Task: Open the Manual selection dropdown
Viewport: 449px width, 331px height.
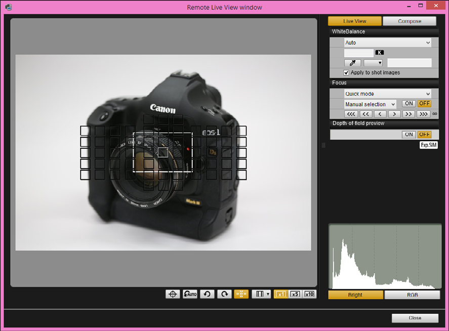Action: tap(370, 104)
